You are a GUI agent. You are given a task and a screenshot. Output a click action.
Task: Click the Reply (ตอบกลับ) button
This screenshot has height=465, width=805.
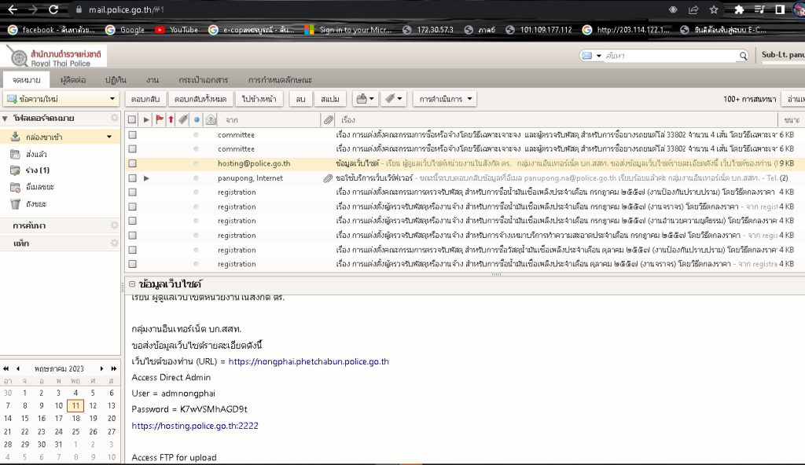(145, 99)
